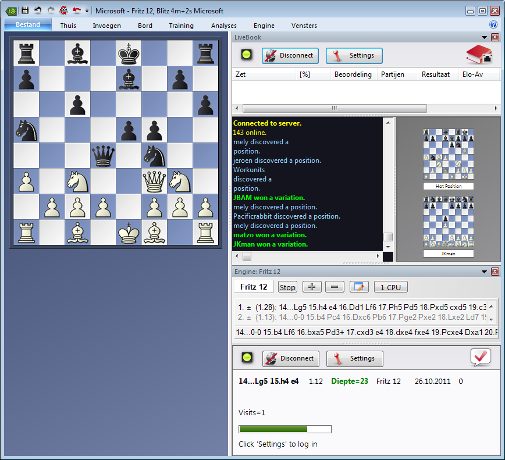This screenshot has height=460, width=505.
Task: Open Engine Fritz 12 panel dropdown arrow
Action: pos(483,272)
